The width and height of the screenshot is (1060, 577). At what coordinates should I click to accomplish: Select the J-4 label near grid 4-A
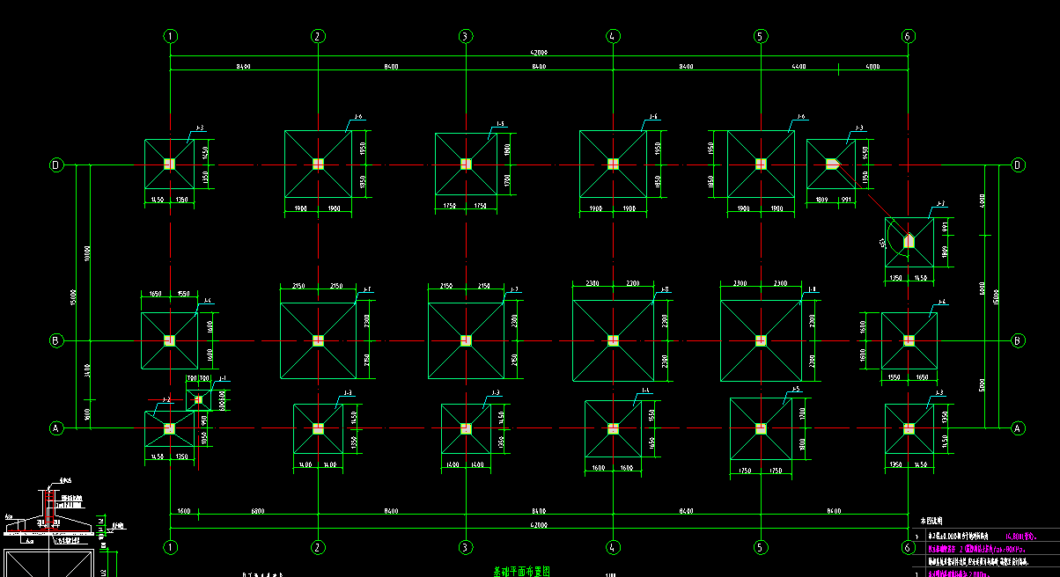[x=645, y=391]
